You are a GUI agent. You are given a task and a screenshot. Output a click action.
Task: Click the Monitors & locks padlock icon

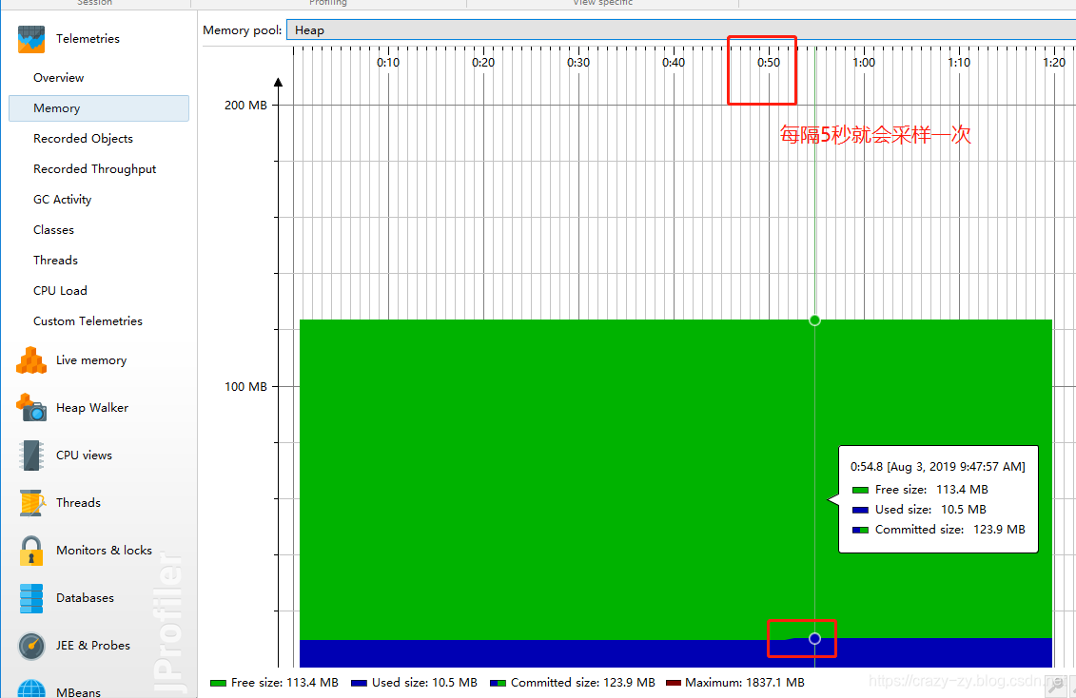point(31,551)
